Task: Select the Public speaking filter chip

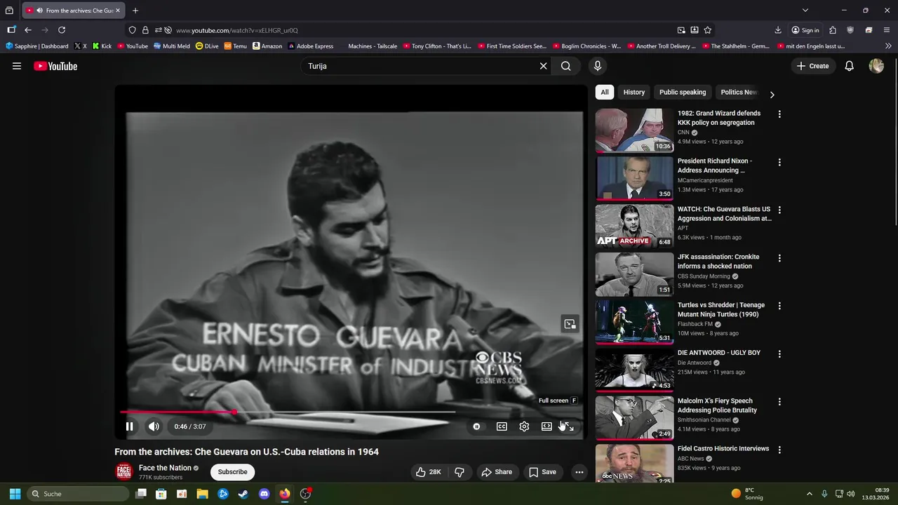Action: point(683,92)
